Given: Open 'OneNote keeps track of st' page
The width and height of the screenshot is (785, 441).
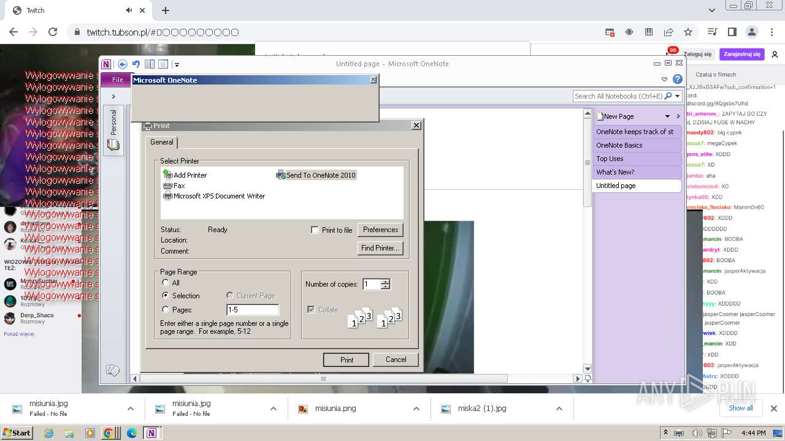Looking at the screenshot, I should [637, 132].
